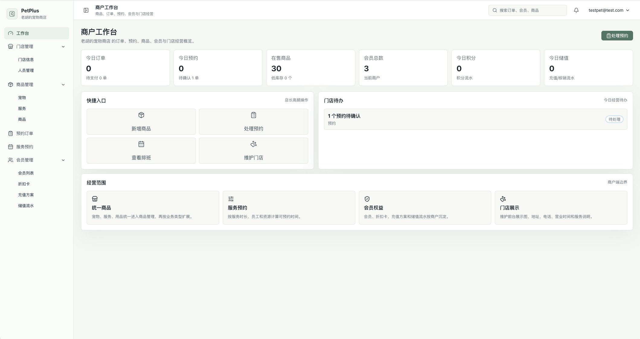Open the testpet@test.com account dropdown
640x339 pixels.
(x=609, y=10)
